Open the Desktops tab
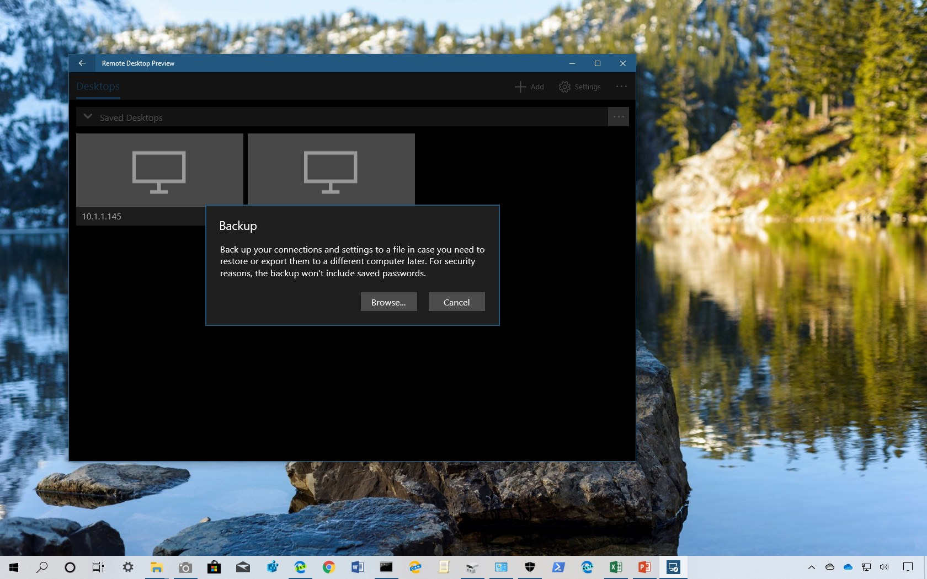This screenshot has height=579, width=927. pos(98,87)
